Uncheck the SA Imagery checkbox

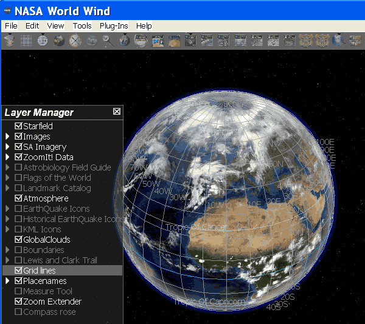pos(18,147)
